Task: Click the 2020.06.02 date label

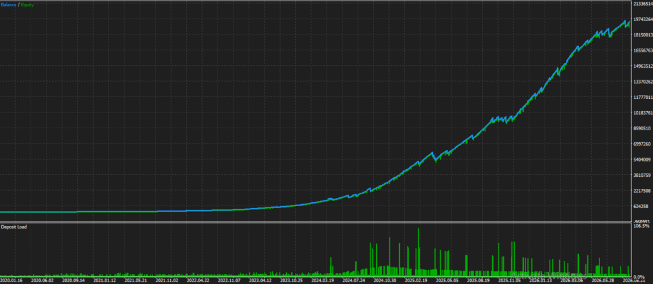Action: (41, 281)
